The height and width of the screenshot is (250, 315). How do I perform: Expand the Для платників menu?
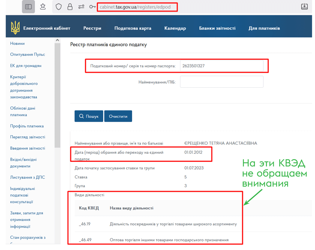click(264, 28)
